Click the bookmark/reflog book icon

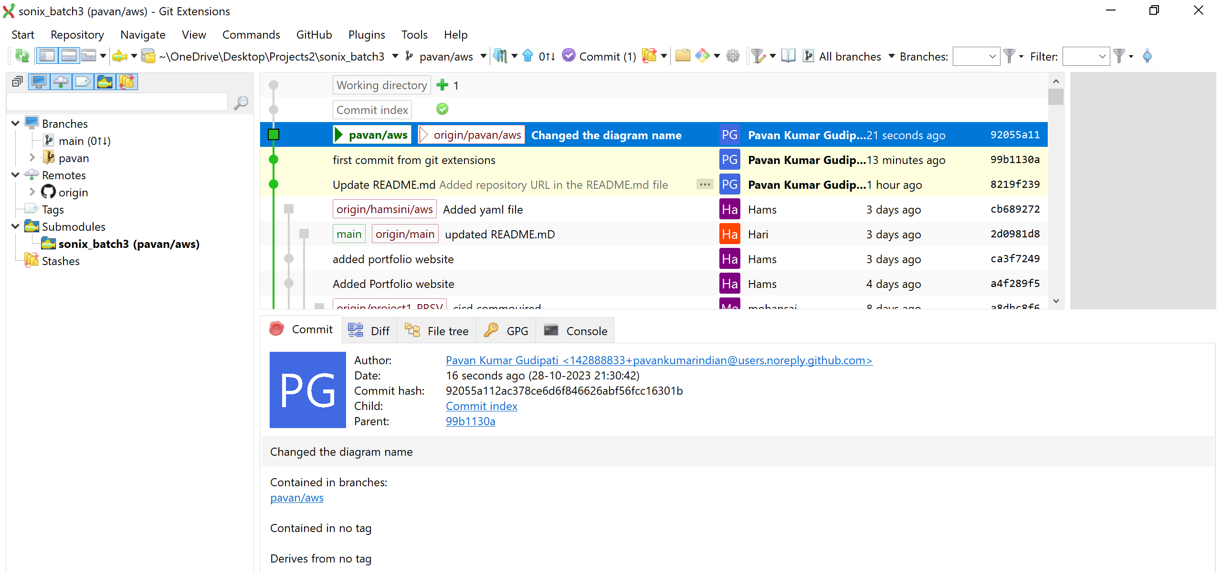click(788, 56)
